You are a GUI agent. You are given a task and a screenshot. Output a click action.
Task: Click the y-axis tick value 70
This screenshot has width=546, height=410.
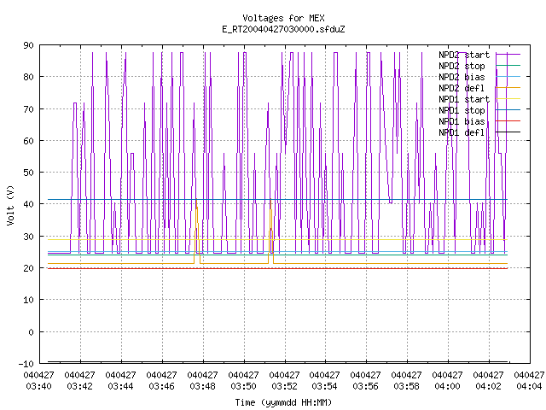pyautogui.click(x=28, y=109)
